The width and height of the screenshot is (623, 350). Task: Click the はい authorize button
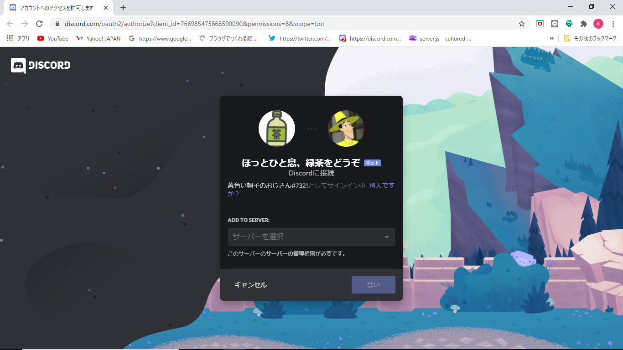coord(374,285)
